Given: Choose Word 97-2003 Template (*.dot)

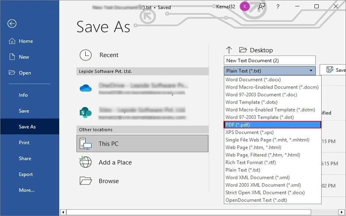Looking at the screenshot, I should click(x=272, y=117).
